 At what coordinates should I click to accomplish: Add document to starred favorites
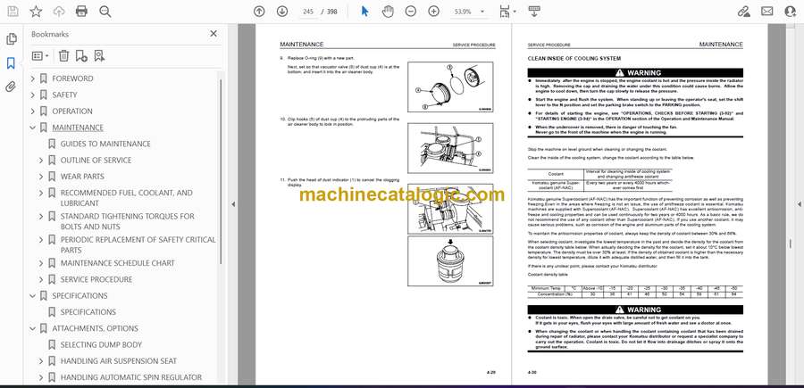pyautogui.click(x=36, y=12)
